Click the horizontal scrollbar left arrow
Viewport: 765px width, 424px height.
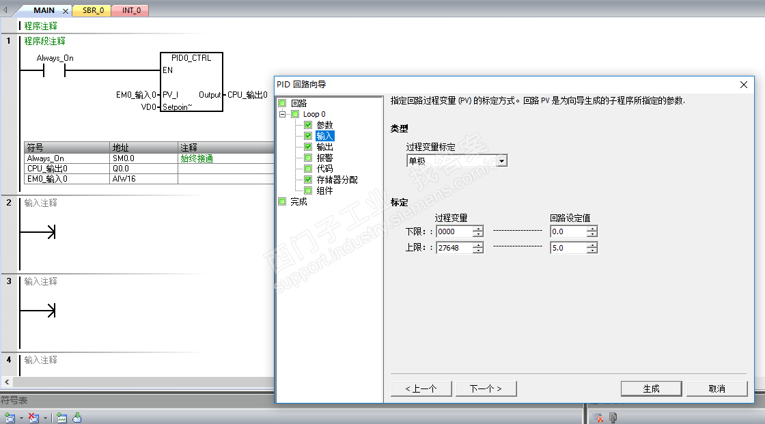click(x=6, y=382)
